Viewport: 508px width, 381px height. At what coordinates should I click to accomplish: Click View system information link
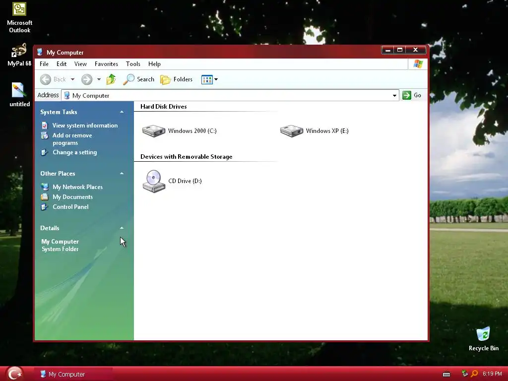click(x=85, y=126)
